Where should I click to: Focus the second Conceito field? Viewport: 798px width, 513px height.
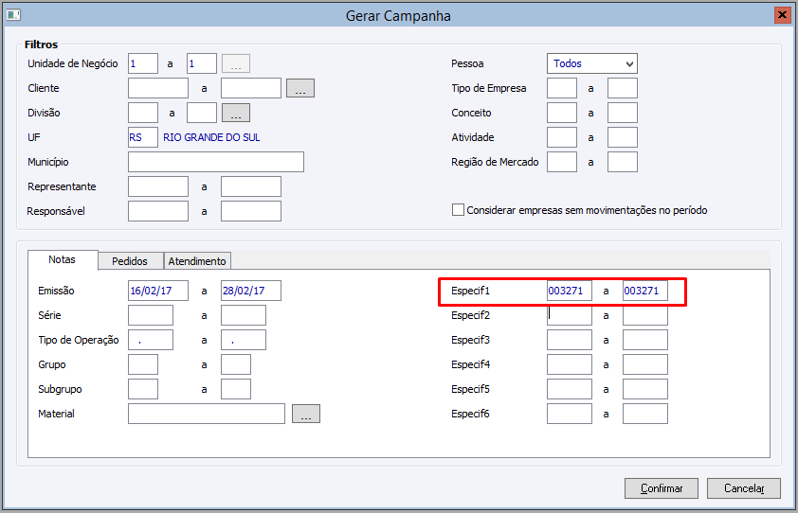click(x=623, y=113)
